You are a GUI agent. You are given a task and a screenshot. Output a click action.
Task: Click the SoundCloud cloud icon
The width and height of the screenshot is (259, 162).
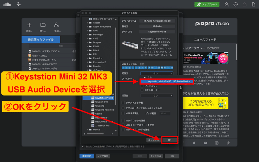coord(7,4)
